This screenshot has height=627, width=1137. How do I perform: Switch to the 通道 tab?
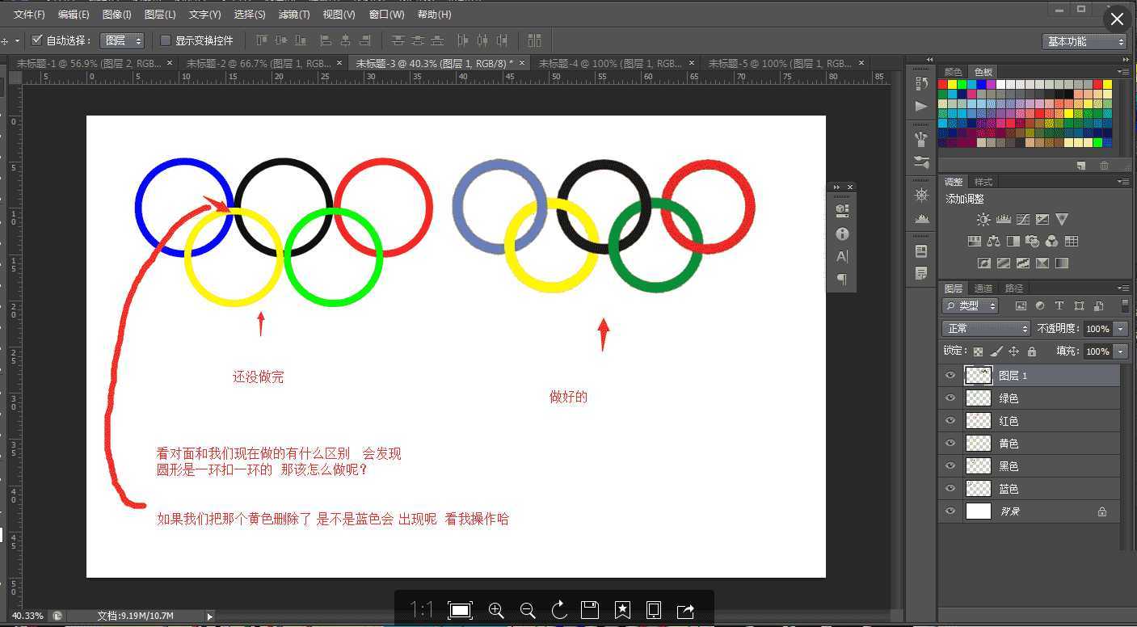pyautogui.click(x=983, y=288)
